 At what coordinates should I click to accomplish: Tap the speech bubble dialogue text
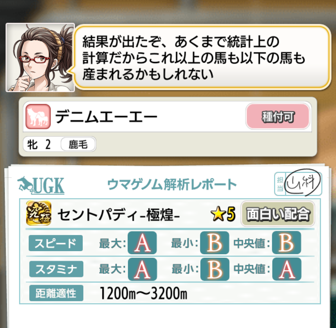(x=194, y=58)
